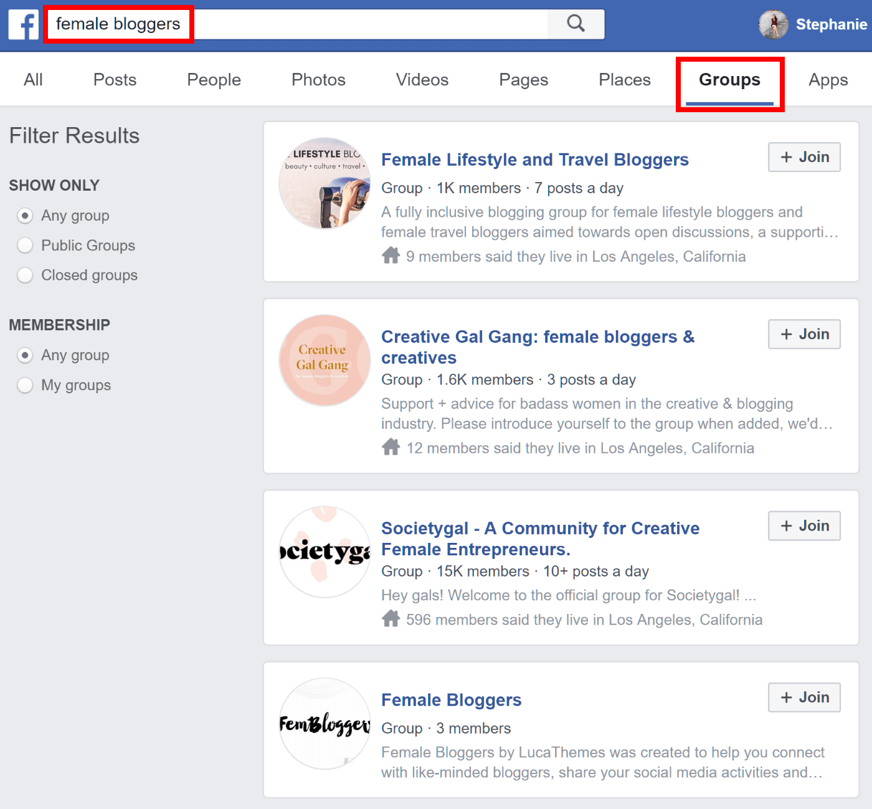Join Female Lifestyle and Travel Bloggers group

pyautogui.click(x=803, y=157)
